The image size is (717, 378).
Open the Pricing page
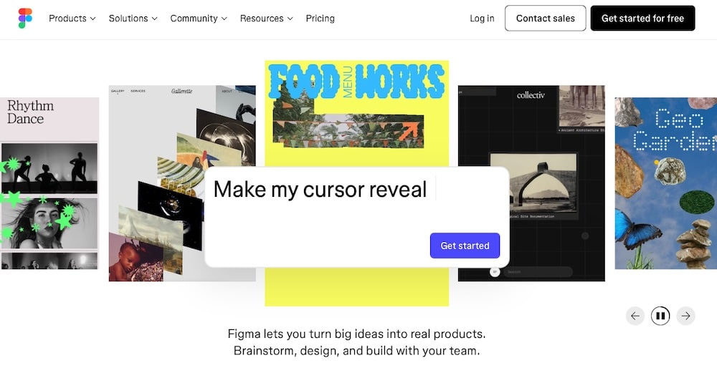point(320,19)
